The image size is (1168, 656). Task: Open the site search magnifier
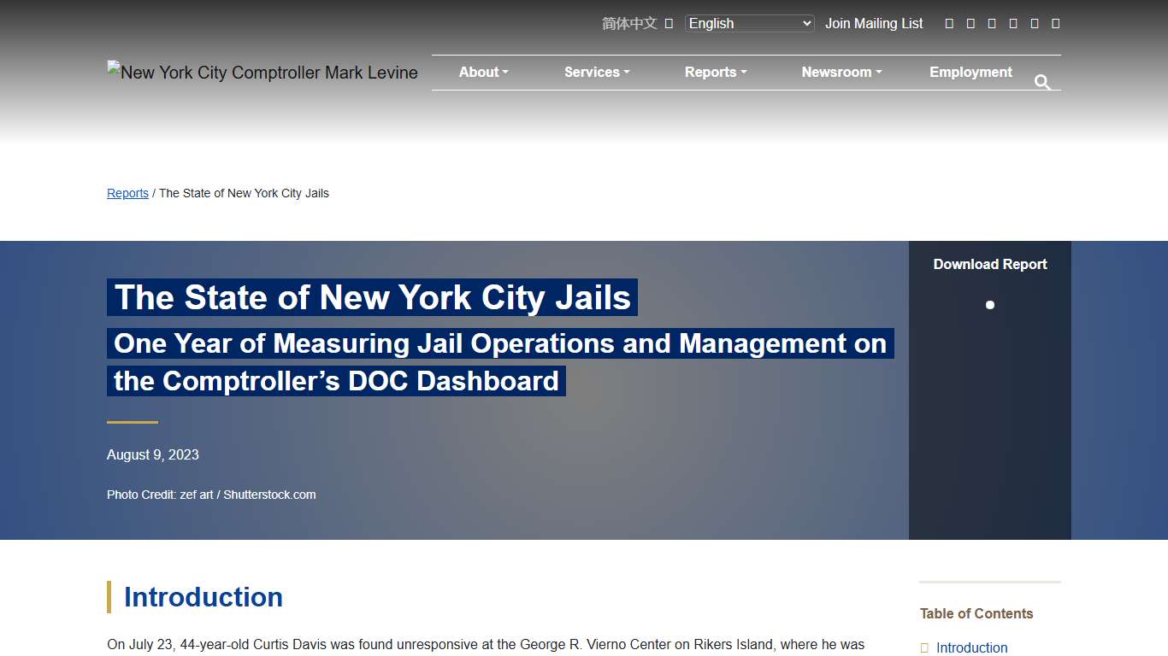pos(1042,82)
